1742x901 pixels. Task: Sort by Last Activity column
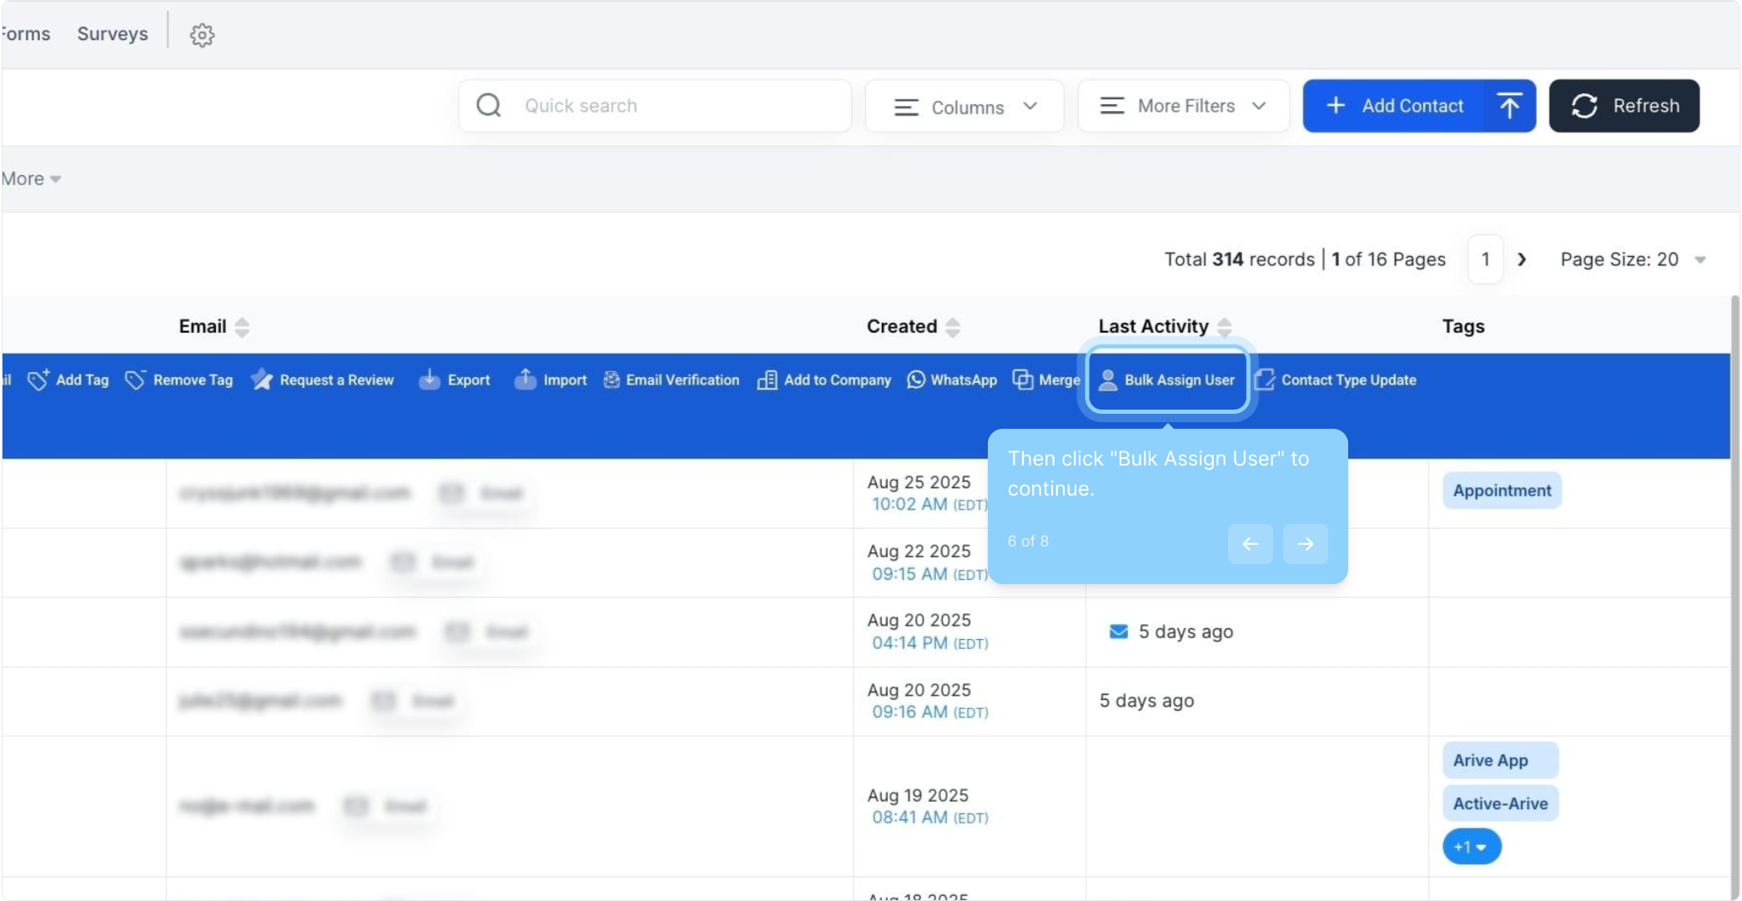(x=1224, y=327)
